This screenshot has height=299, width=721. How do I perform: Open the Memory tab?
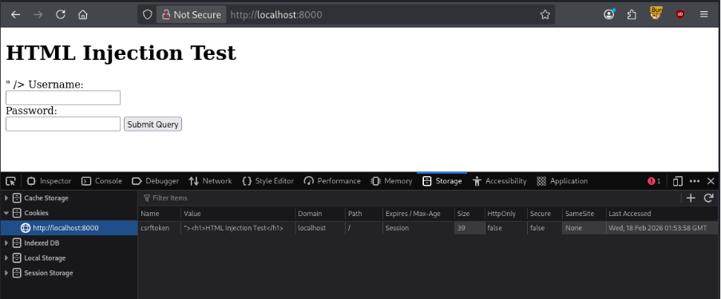click(392, 181)
